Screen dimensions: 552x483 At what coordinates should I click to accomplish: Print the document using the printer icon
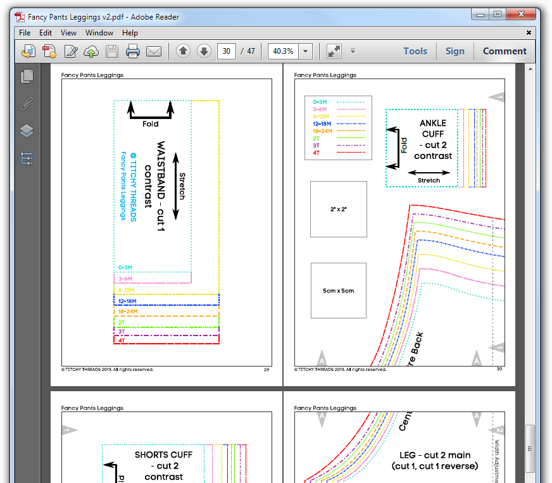click(132, 51)
